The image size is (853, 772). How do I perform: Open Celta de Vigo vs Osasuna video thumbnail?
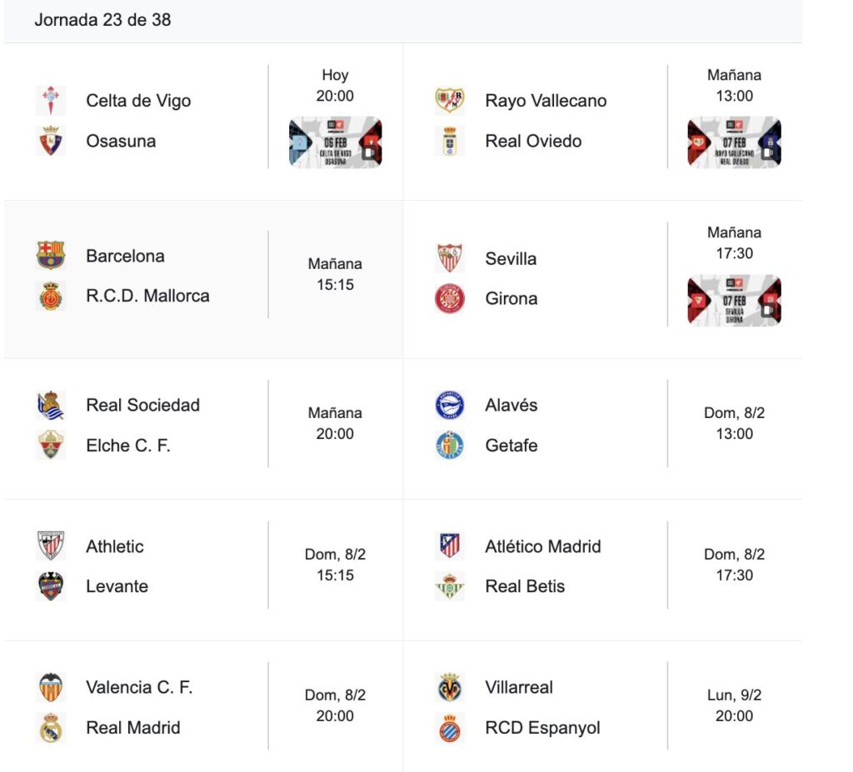coord(335,142)
